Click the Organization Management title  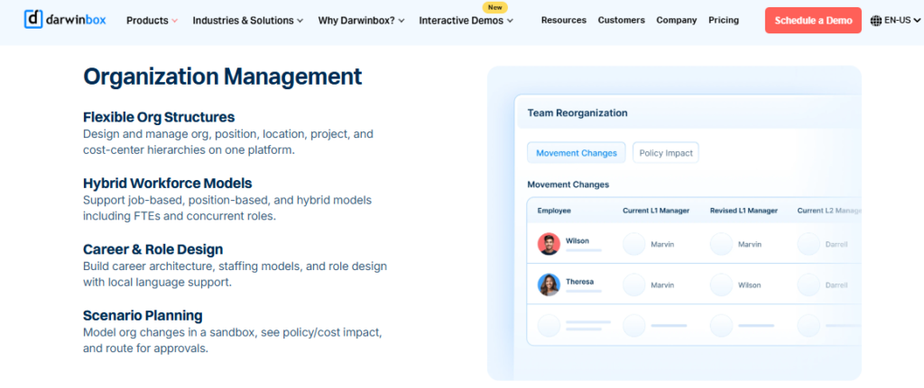point(222,77)
